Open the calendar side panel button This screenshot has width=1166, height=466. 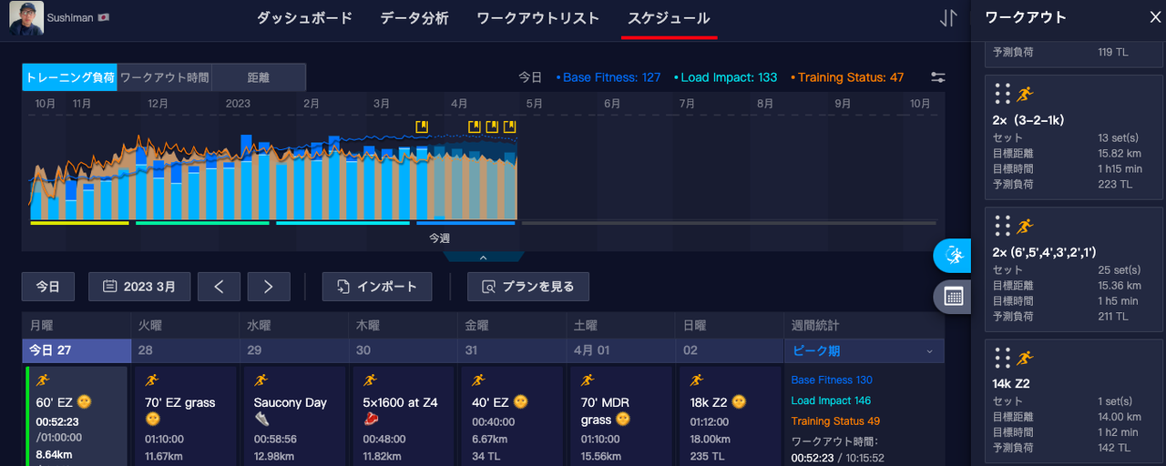click(953, 296)
